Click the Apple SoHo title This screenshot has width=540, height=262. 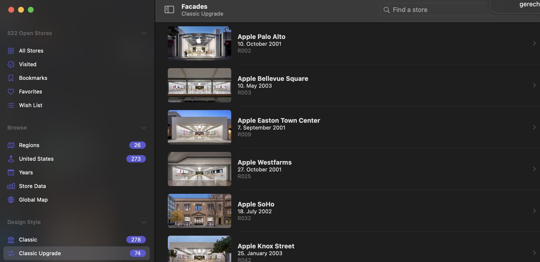click(256, 204)
